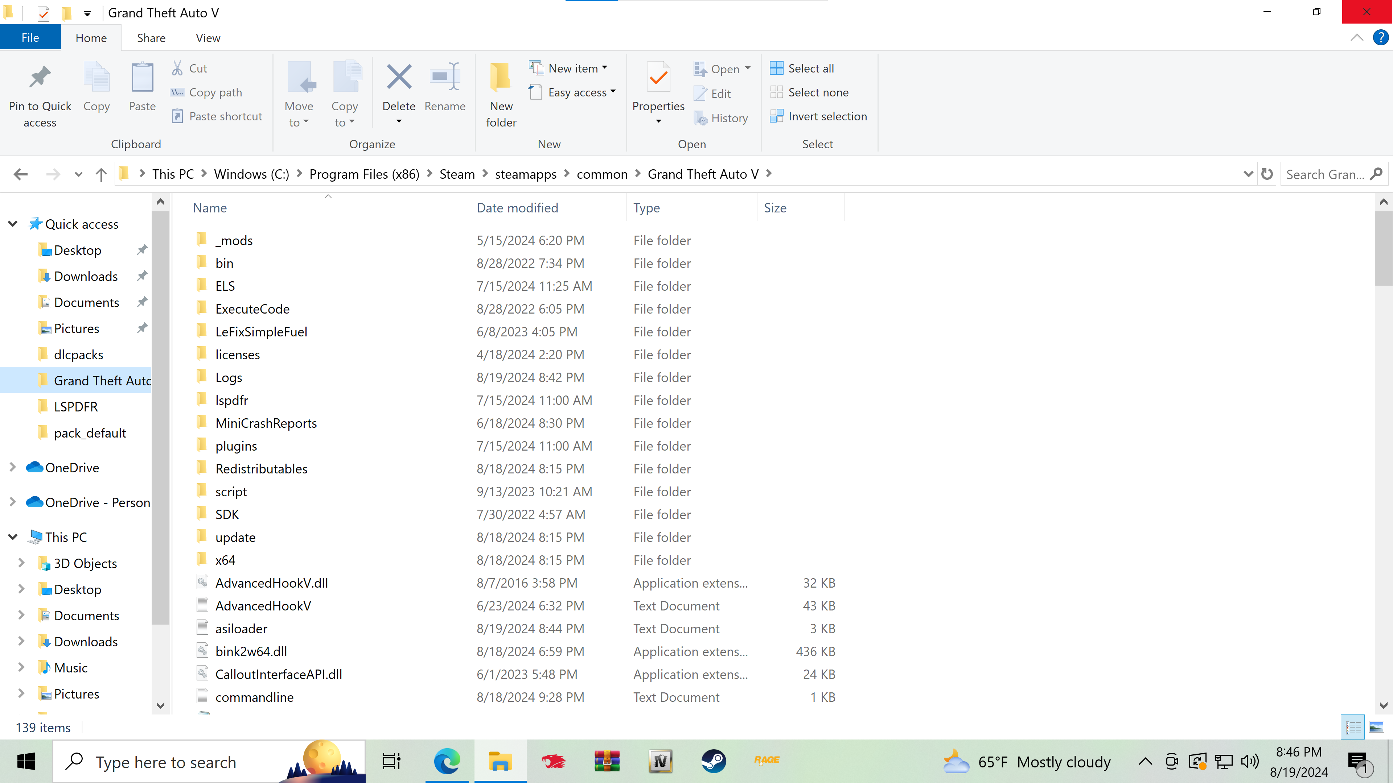Open the File menu tab

(30, 38)
